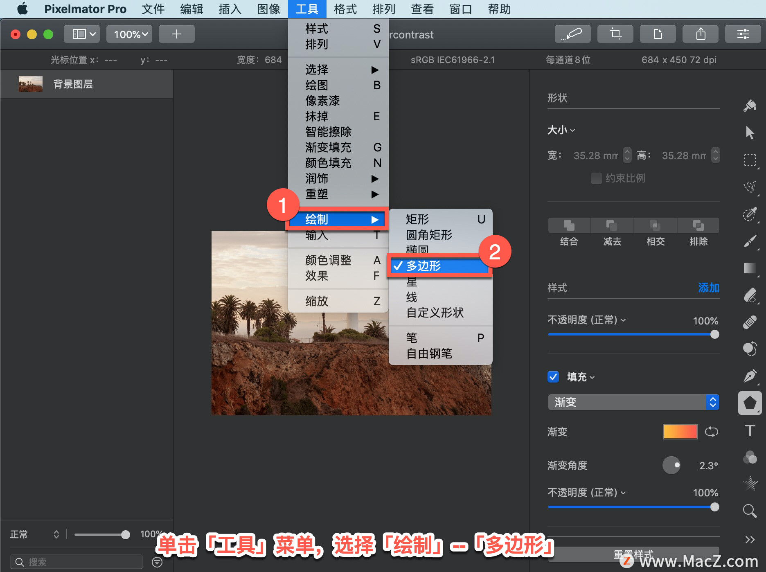Open the Crop tool in toolbar
766x572 pixels.
click(615, 34)
